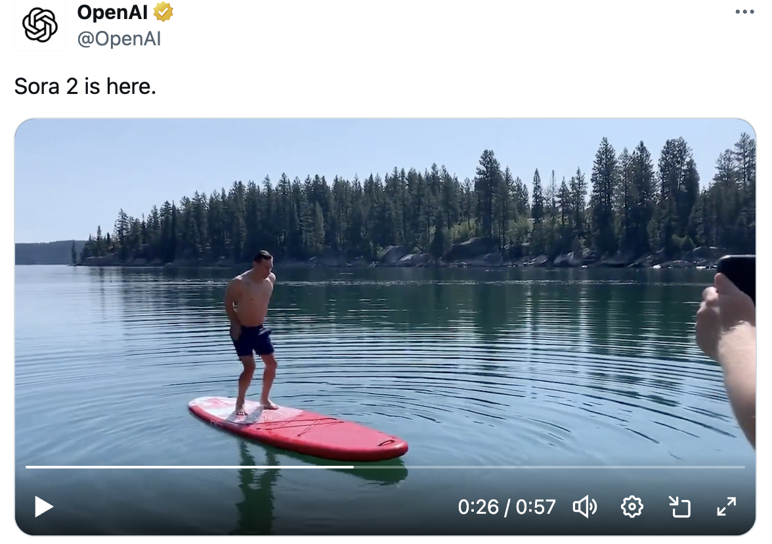Restart the video at the progress bar start
Viewport: 772px width, 544px height.
pyautogui.click(x=27, y=467)
